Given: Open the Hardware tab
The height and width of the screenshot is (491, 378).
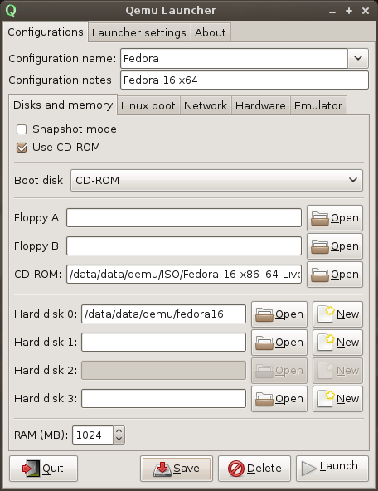Looking at the screenshot, I should tap(260, 105).
